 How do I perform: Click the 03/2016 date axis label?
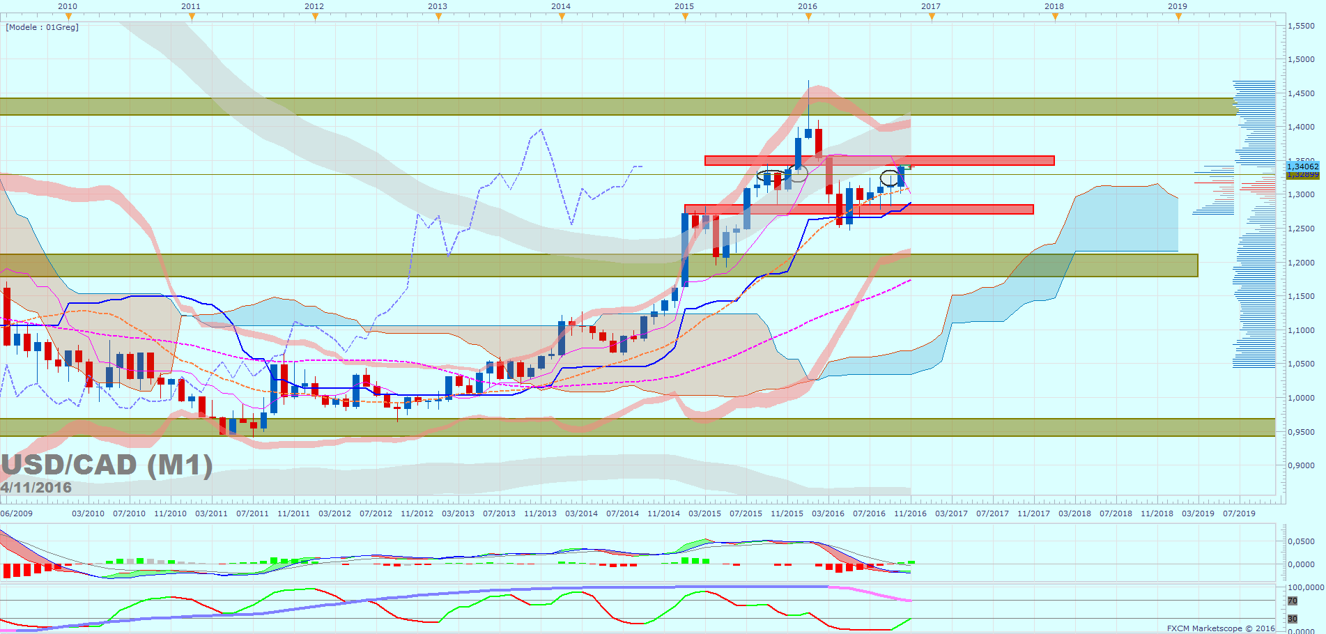coord(828,513)
